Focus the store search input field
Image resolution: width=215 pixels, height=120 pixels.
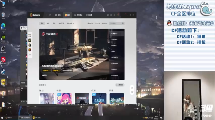click(116, 23)
